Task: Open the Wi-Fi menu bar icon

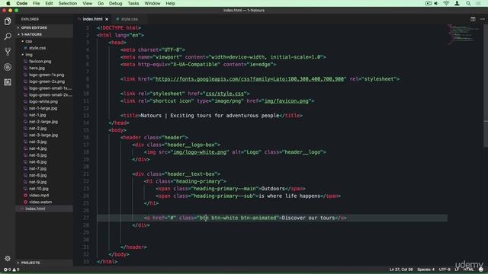Action: coord(446,3)
